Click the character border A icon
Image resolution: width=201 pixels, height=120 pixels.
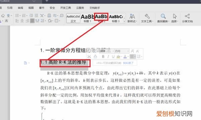point(7,21)
